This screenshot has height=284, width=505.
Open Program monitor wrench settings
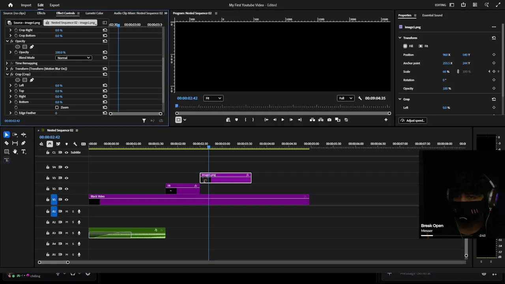(360, 98)
